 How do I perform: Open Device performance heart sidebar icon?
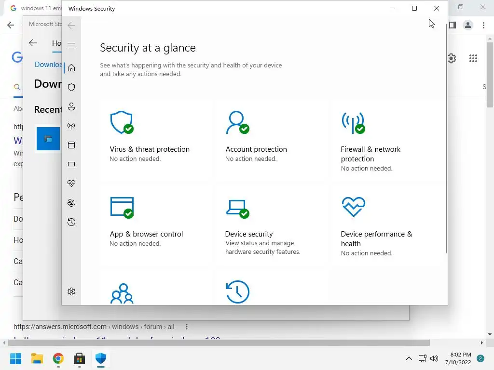point(71,184)
